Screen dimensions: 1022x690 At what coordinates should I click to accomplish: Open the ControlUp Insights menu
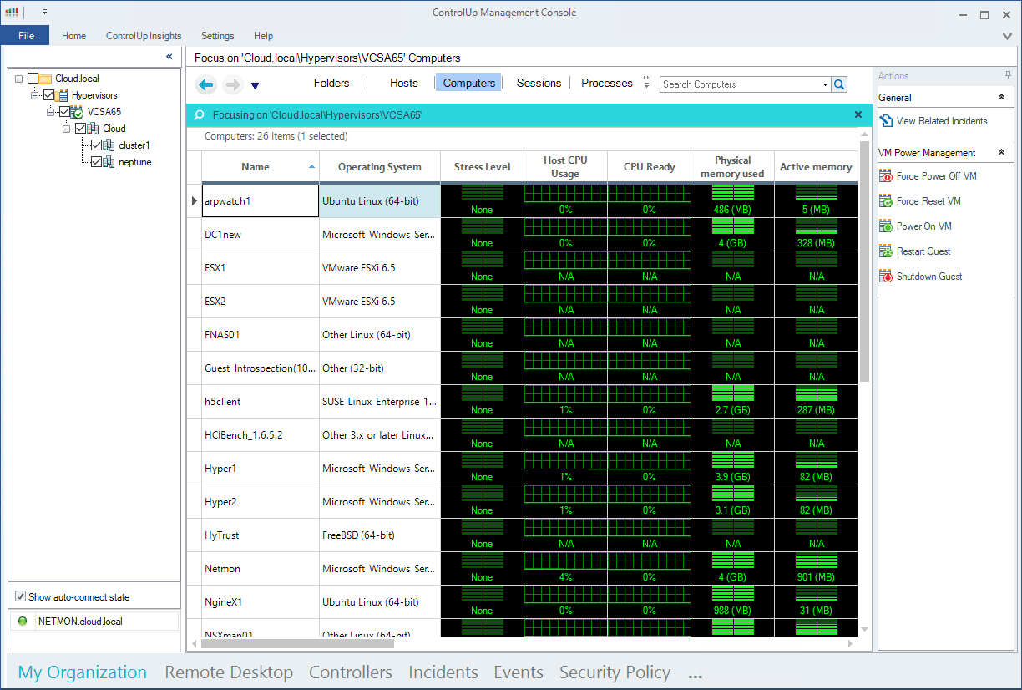(x=144, y=36)
